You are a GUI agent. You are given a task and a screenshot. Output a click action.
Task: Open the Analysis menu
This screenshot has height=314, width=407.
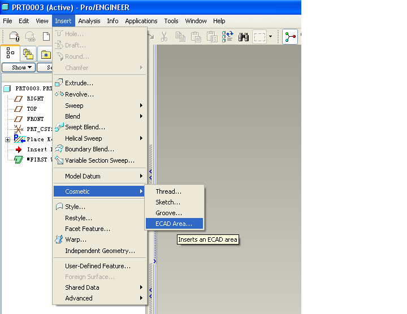(x=89, y=21)
